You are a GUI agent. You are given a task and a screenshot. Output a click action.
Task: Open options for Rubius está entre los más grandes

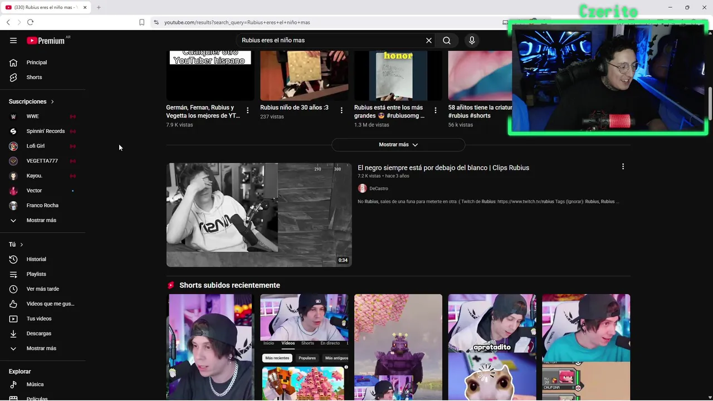point(436,110)
